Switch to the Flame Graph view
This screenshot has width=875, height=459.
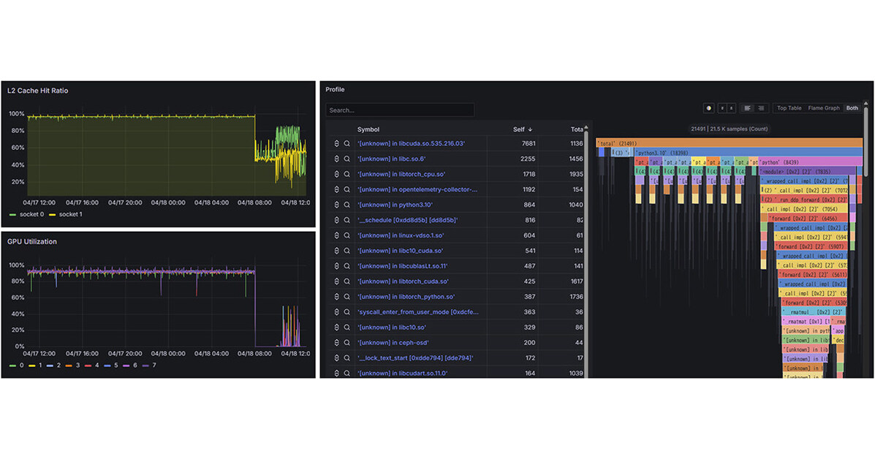[x=824, y=107]
